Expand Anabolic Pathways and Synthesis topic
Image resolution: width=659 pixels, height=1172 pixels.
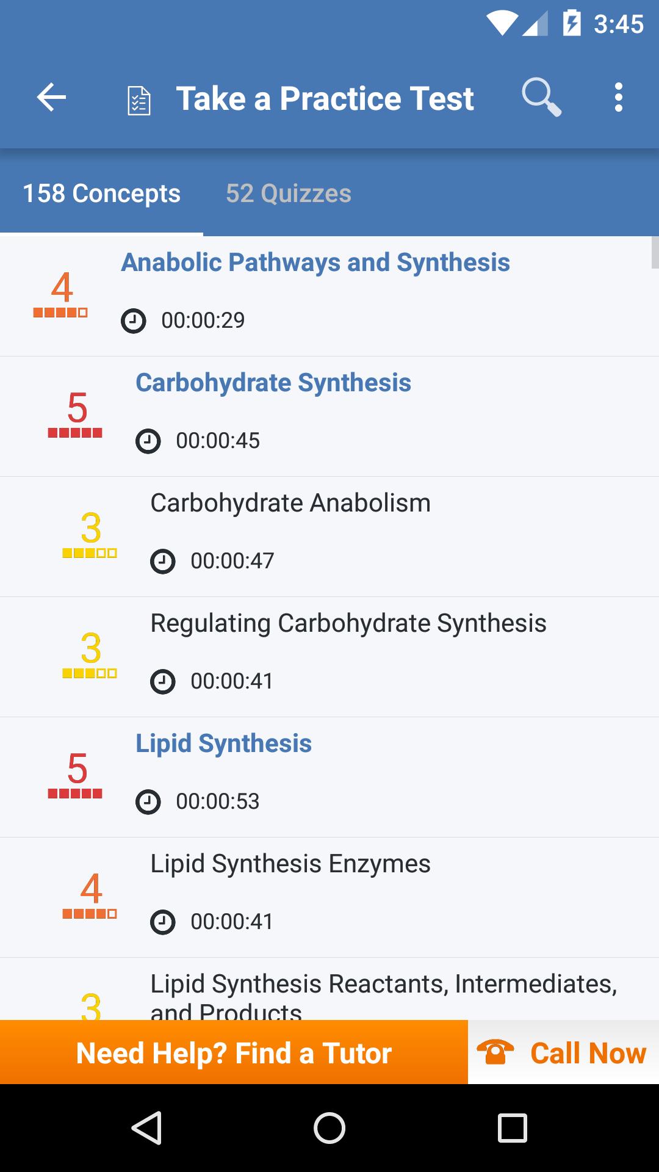coord(315,262)
